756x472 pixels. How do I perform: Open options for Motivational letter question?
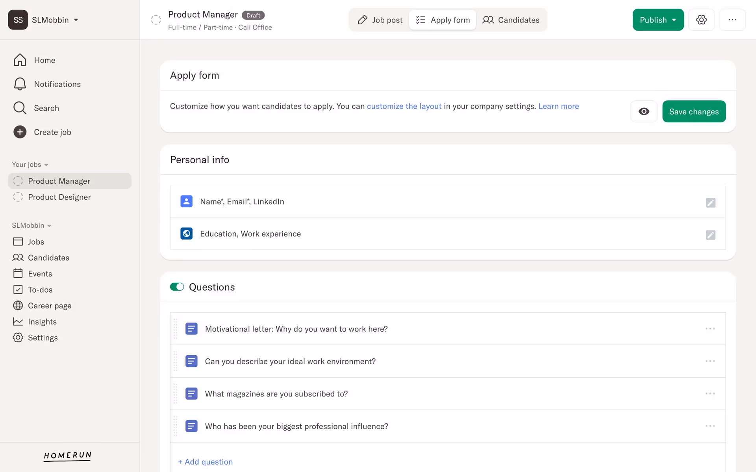point(710,328)
